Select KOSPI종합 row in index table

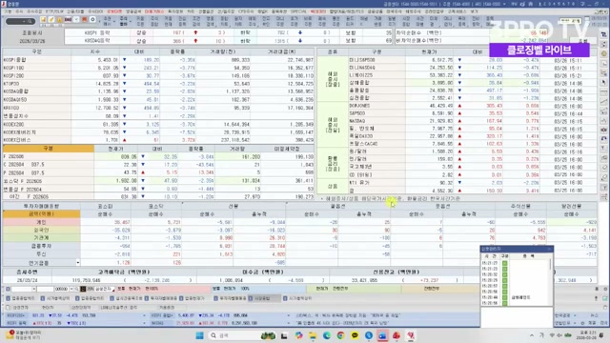158,60
